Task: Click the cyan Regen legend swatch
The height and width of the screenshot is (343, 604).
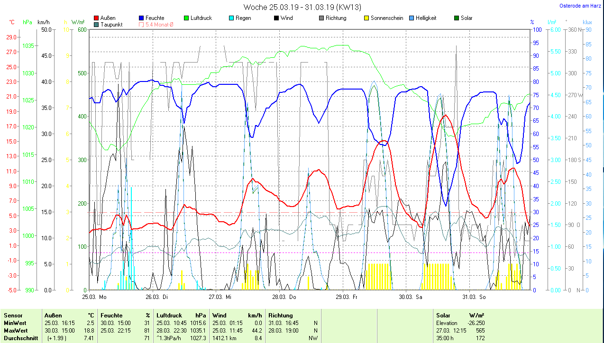Action: click(231, 18)
